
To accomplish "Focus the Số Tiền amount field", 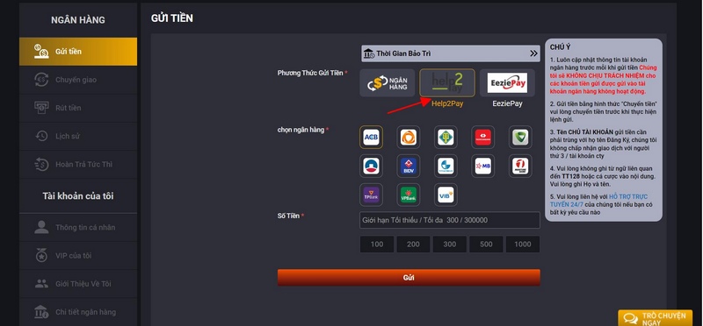I will (x=450, y=220).
